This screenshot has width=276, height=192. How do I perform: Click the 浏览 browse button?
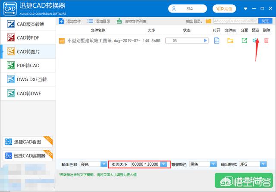pos(265,21)
